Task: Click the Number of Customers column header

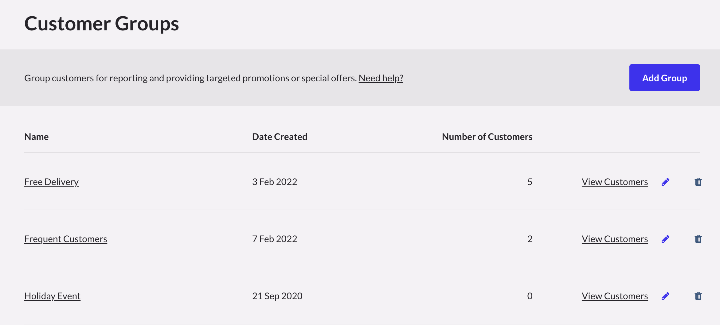Action: point(487,137)
